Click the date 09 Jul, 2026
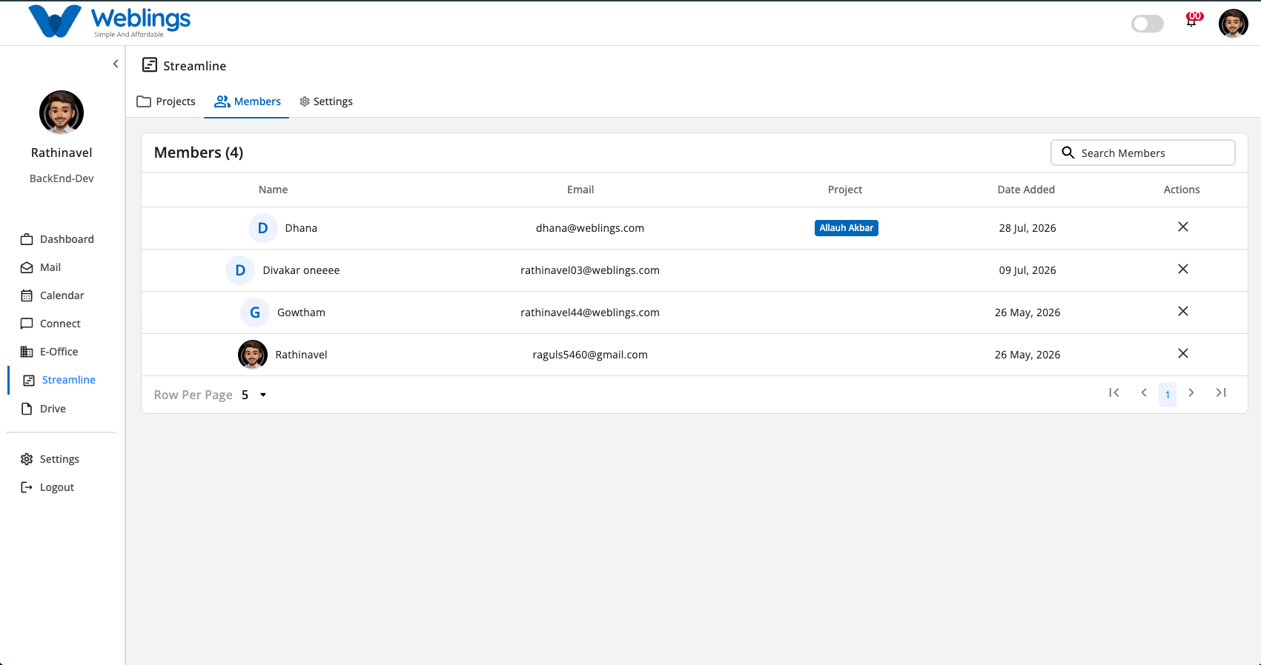 tap(1027, 270)
